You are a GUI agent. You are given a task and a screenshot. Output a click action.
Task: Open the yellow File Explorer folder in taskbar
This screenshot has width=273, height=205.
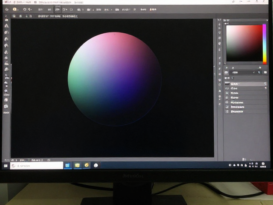pyautogui.click(x=77, y=165)
